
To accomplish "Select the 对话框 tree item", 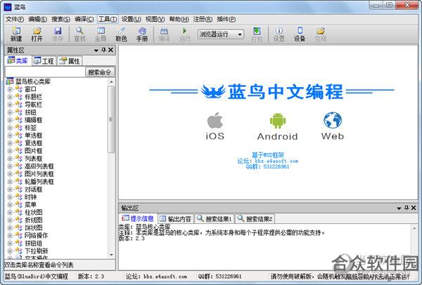I will coord(33,190).
